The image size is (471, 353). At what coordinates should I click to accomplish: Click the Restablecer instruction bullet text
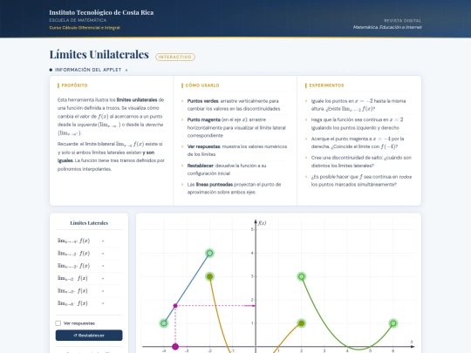click(227, 169)
